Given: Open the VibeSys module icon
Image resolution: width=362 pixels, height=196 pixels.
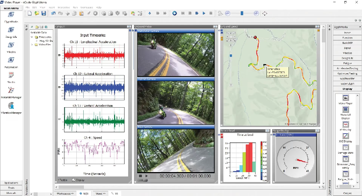Looking at the screenshot, I should [x=11, y=45].
